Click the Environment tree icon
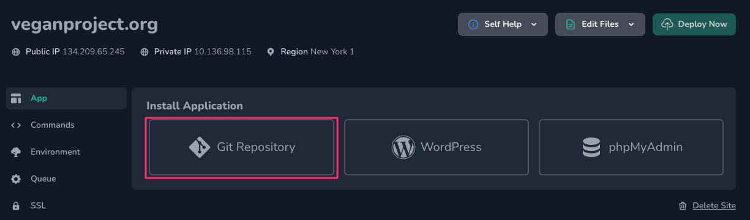 point(17,152)
